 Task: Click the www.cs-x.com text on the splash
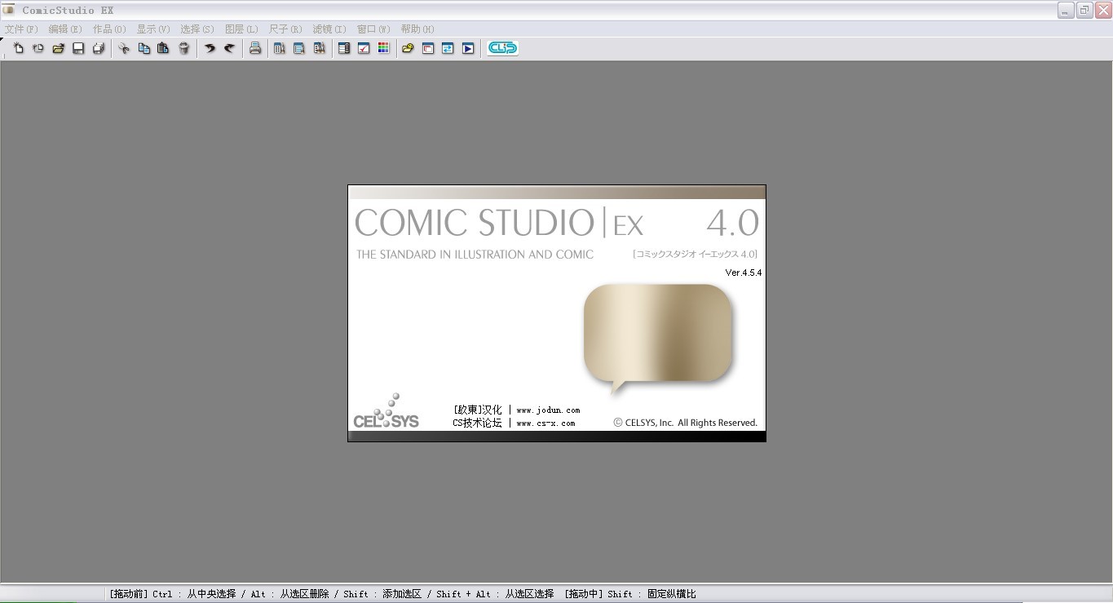(545, 423)
